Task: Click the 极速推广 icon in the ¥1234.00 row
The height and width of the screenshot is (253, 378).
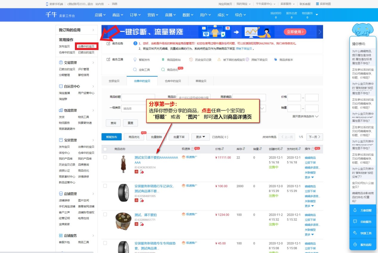Action: pos(184,214)
